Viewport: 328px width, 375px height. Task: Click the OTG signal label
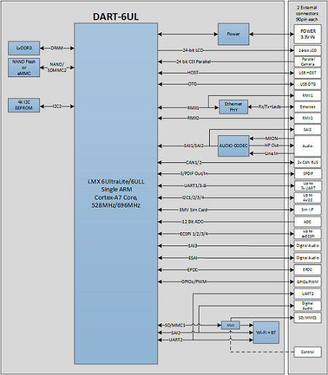click(x=192, y=84)
